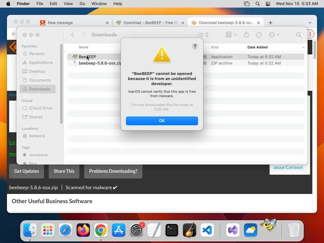Open the Finder action ellipsis menu
The width and height of the screenshot is (324, 243).
[274, 35]
